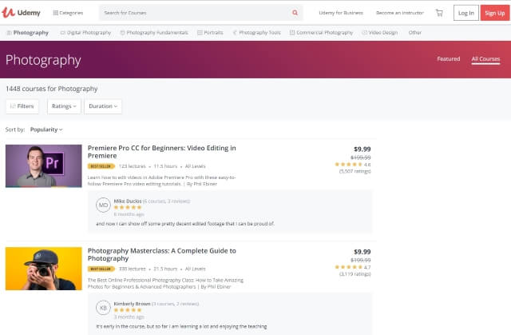
Task: Click the Udemy logo
Action: pos(22,13)
